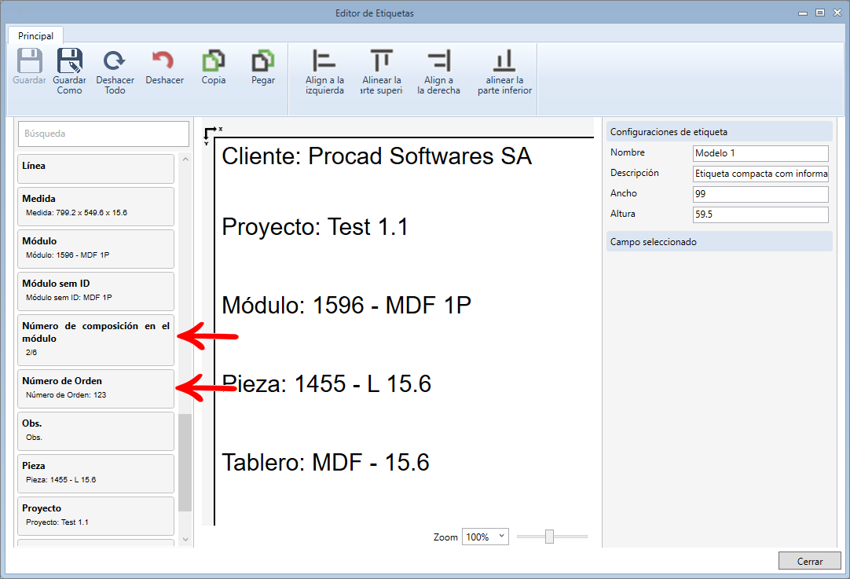Click the field list scrollbar thumb

pyautogui.click(x=185, y=463)
